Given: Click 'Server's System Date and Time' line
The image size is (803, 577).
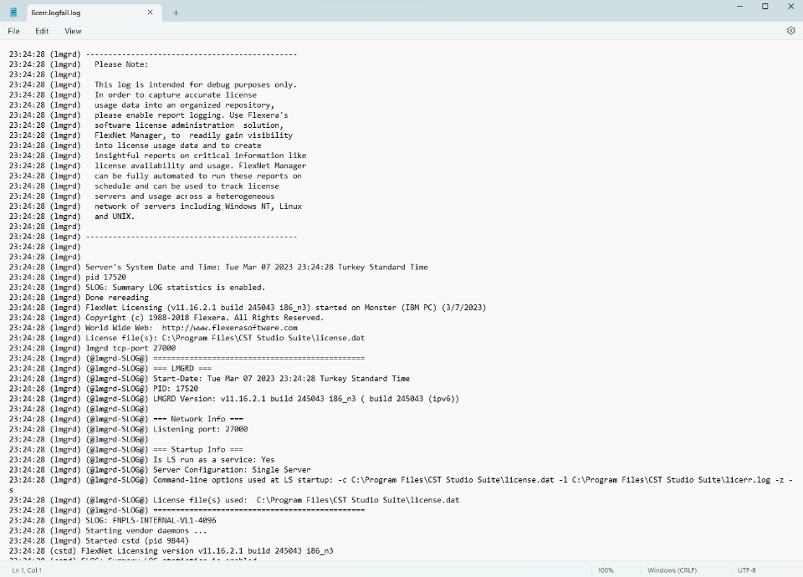Looking at the screenshot, I should (257, 267).
